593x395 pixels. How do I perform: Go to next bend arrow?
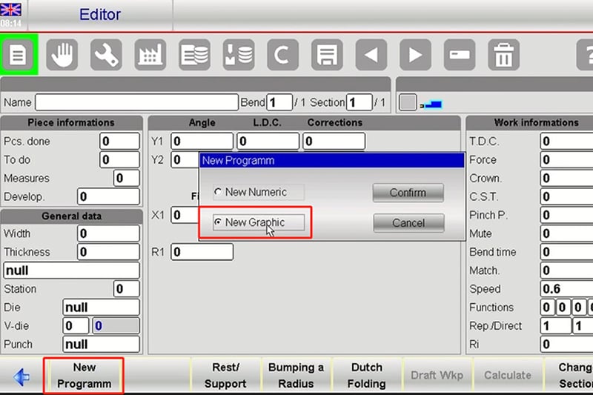pyautogui.click(x=416, y=55)
